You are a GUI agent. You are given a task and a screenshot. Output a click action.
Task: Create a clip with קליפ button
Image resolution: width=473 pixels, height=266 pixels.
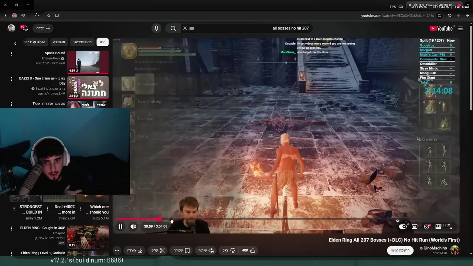click(158, 250)
